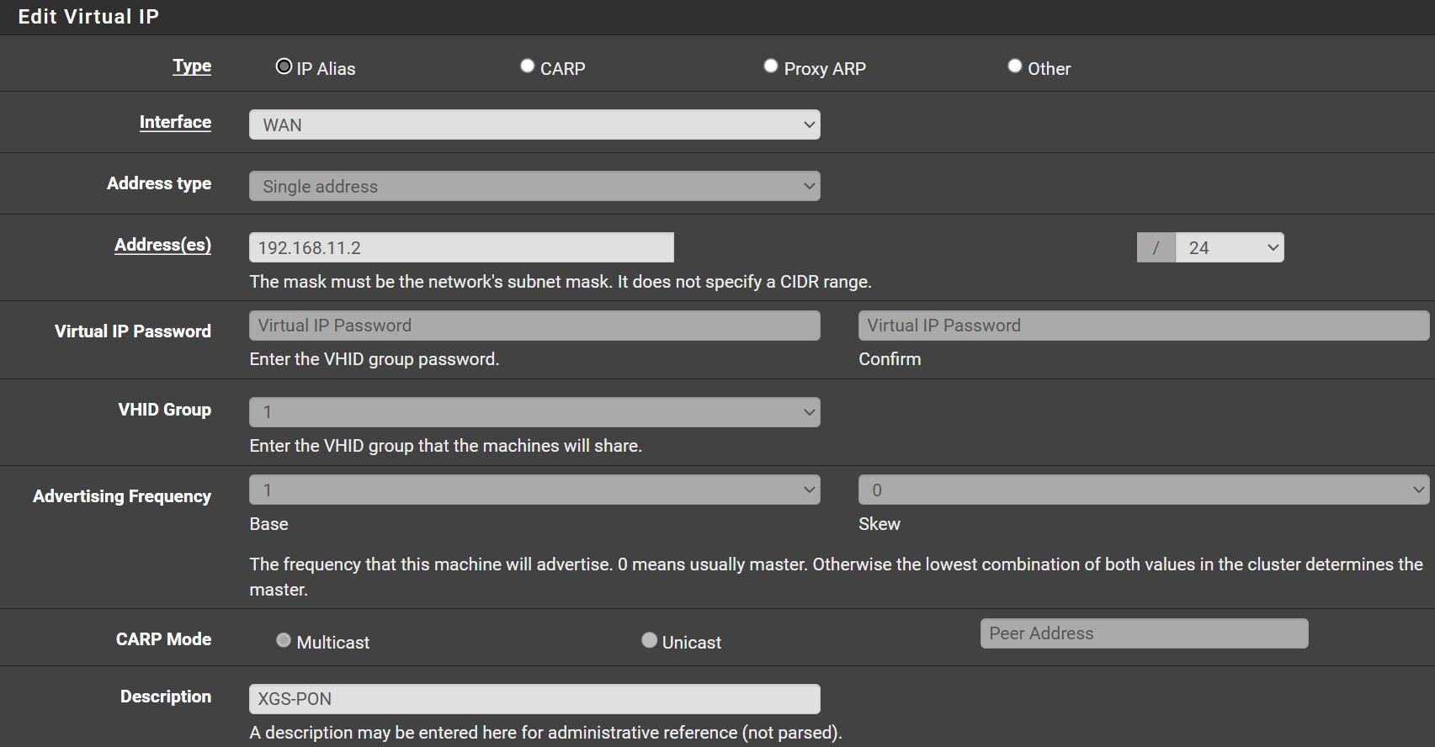Click the underlined Interface label
Image resolution: width=1435 pixels, height=747 pixels.
click(x=175, y=122)
